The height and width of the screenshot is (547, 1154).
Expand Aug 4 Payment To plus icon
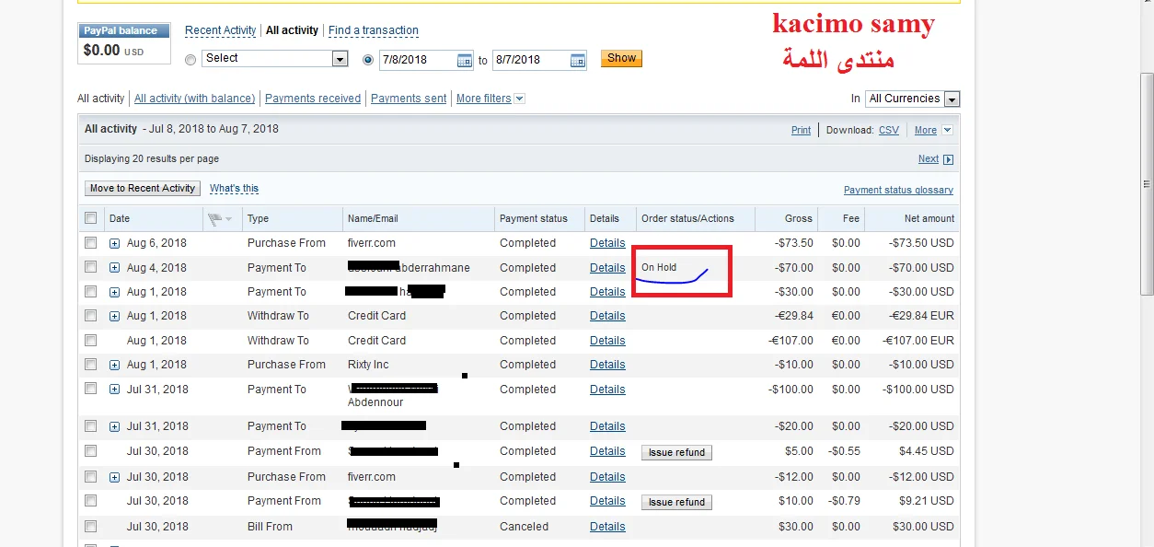tap(115, 268)
